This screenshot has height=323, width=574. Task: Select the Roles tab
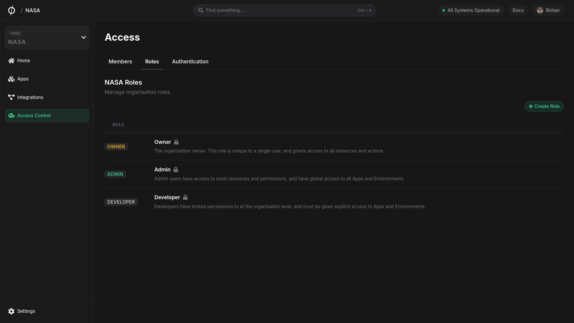152,62
